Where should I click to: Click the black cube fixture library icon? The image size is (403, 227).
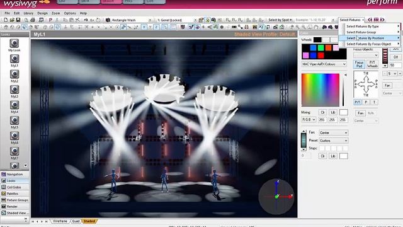pyautogui.click(x=108, y=20)
